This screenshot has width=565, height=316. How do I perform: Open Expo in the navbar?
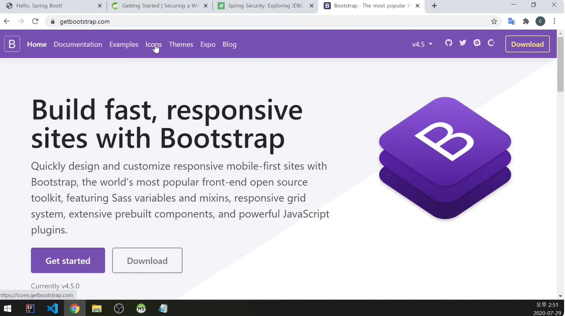(208, 44)
